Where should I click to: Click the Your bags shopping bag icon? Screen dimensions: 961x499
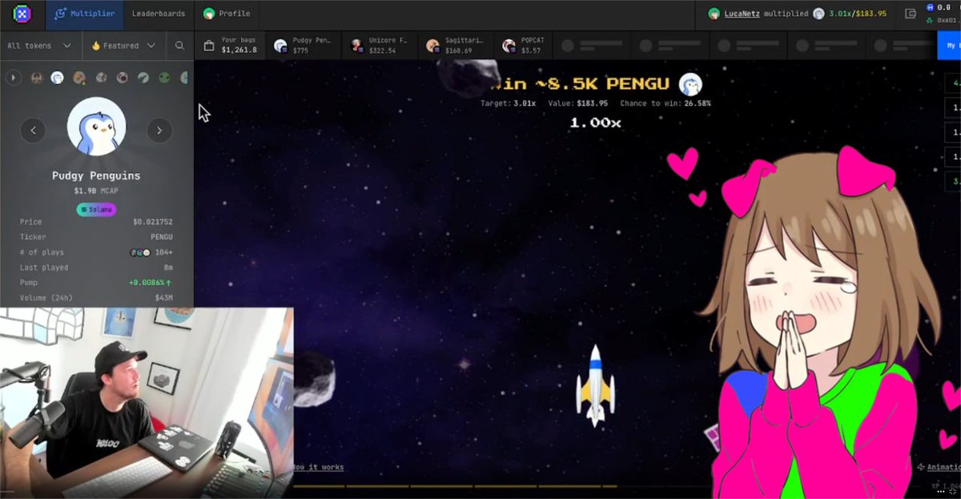click(x=209, y=46)
